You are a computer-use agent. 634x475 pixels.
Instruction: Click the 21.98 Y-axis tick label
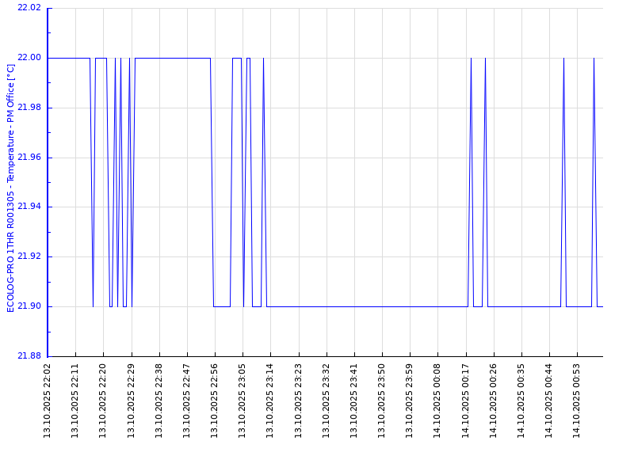pos(29,108)
